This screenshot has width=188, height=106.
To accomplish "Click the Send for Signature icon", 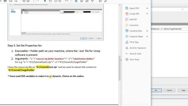I will pos(127,48).
